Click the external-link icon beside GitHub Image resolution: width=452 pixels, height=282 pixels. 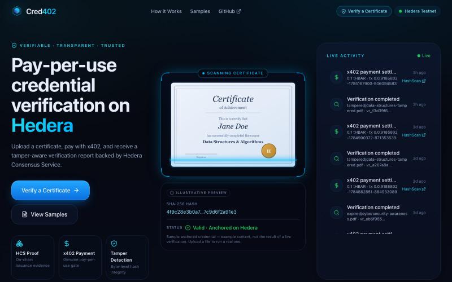coord(238,11)
